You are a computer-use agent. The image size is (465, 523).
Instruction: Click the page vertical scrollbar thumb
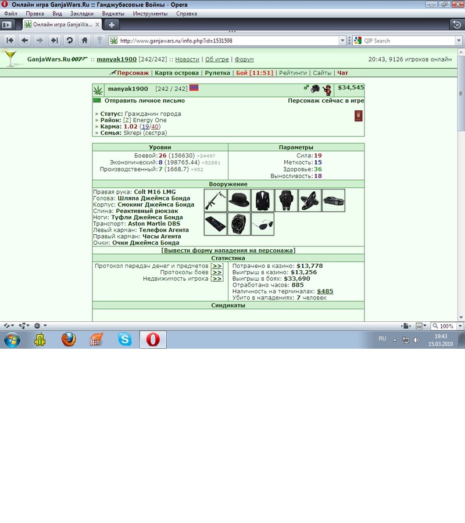click(x=462, y=94)
